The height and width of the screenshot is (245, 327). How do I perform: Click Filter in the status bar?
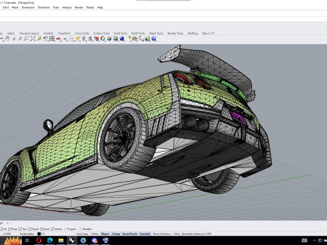(x=176, y=233)
